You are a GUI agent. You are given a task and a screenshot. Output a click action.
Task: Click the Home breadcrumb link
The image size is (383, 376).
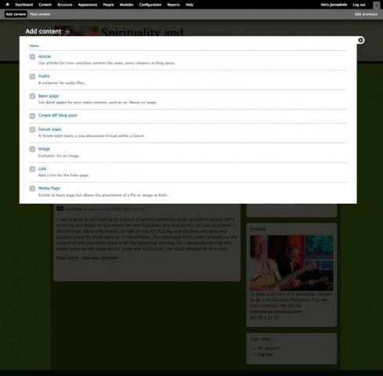(x=34, y=46)
